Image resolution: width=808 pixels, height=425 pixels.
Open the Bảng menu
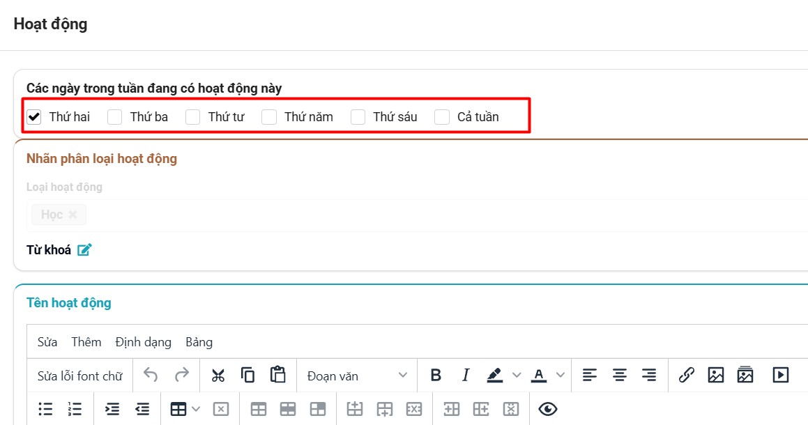tap(199, 342)
